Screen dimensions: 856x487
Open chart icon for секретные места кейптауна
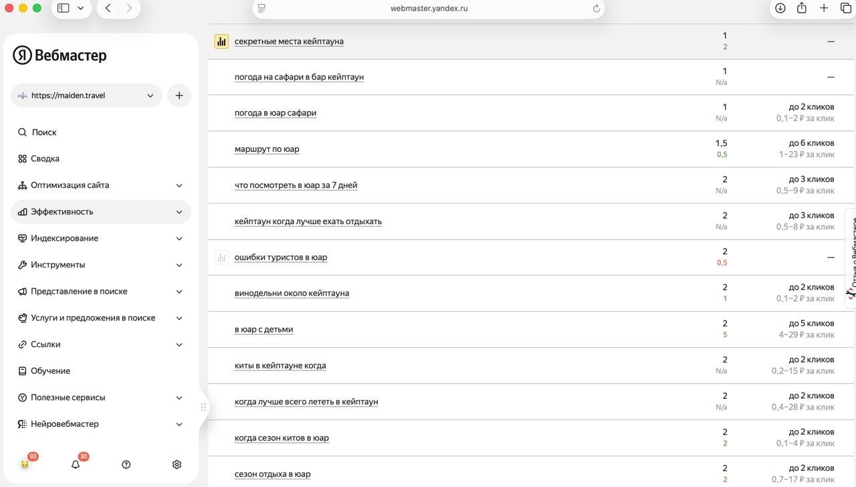click(x=221, y=41)
